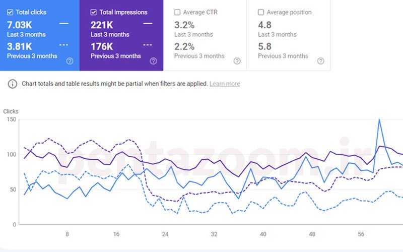Click dashed line indicator beside 176K impressions
The height and width of the screenshot is (252, 403).
pyautogui.click(x=148, y=45)
